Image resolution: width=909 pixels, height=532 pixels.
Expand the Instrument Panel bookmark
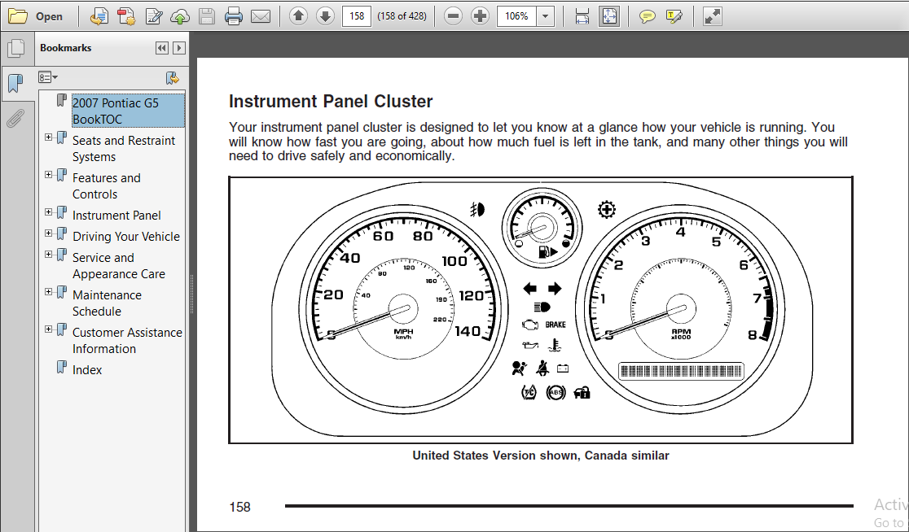tap(49, 212)
